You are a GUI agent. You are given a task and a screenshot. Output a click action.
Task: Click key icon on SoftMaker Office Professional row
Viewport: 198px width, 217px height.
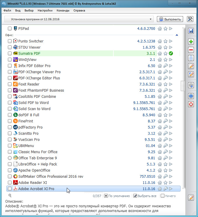point(165,177)
